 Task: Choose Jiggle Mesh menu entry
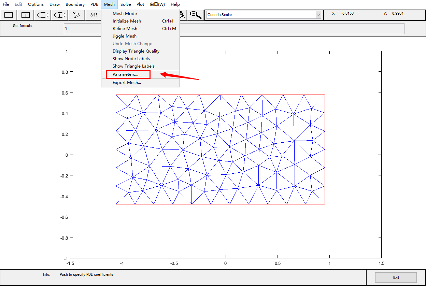click(x=140, y=36)
